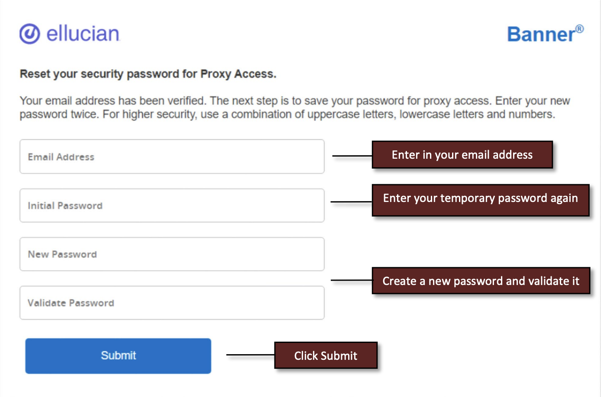
Task: Click the connector line beside New Password
Action: click(x=351, y=281)
